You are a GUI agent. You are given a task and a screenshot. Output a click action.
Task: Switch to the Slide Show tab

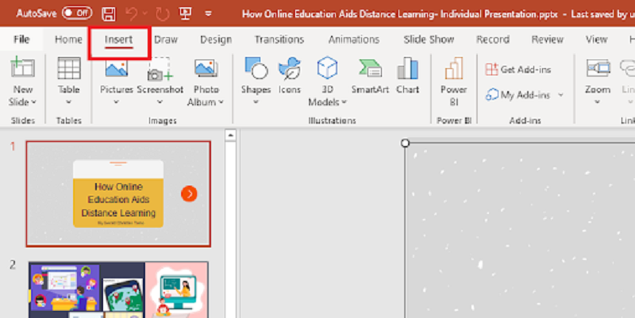pyautogui.click(x=429, y=39)
